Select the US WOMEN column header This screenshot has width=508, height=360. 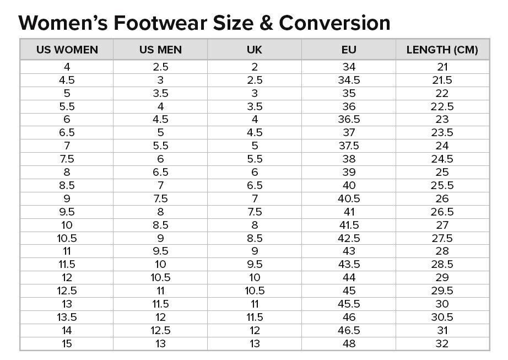[x=67, y=50]
